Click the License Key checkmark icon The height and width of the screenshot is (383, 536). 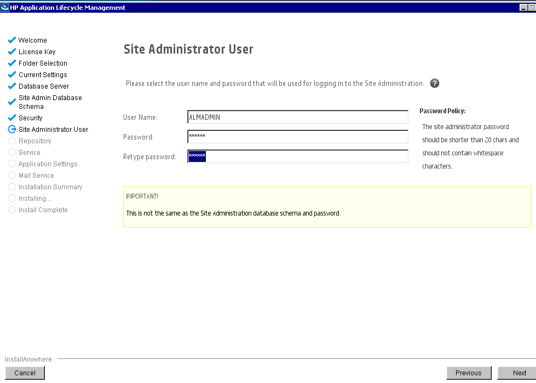(12, 51)
